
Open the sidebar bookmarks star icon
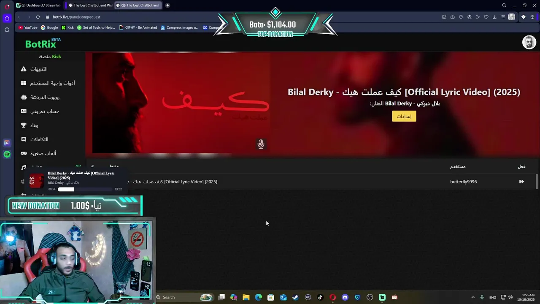pyautogui.click(x=7, y=30)
